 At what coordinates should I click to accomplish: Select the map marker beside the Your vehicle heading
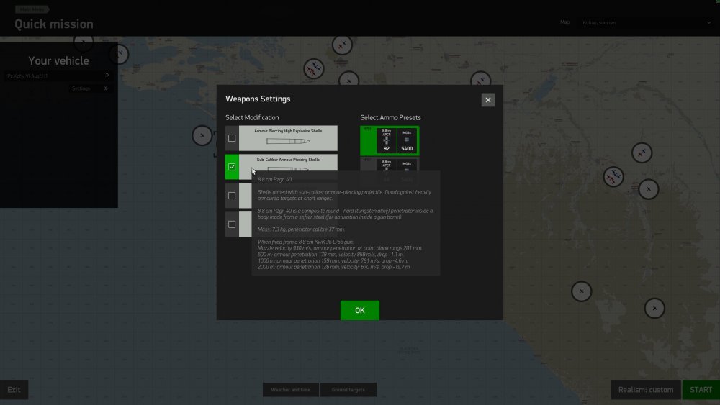click(119, 54)
